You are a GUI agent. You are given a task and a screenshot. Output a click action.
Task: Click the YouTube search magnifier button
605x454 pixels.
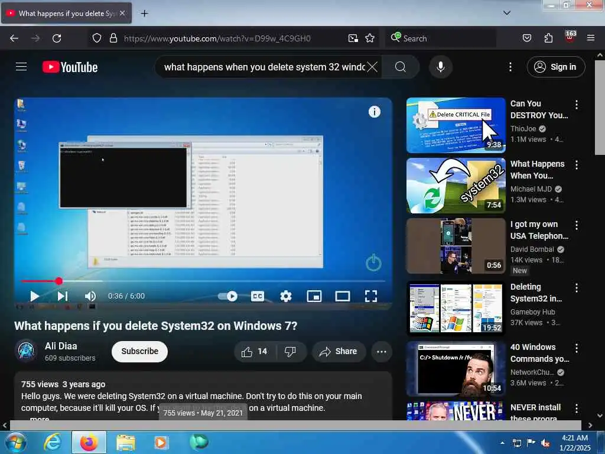click(x=401, y=67)
